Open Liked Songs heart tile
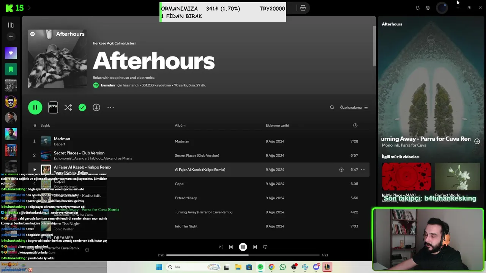The image size is (486, 273). 11,53
